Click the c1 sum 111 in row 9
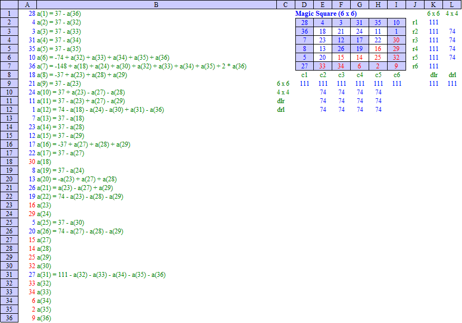 click(305, 84)
